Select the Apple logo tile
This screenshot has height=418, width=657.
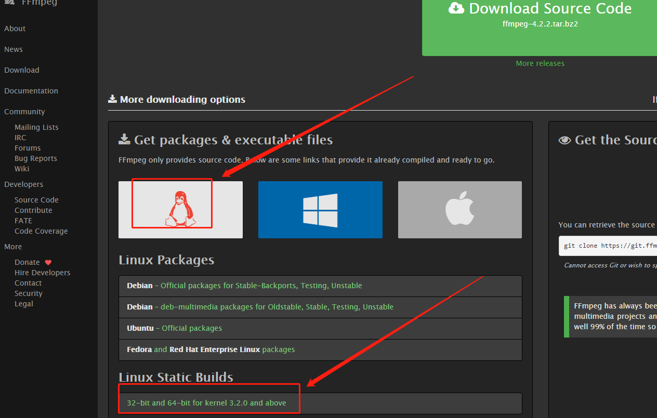point(460,210)
